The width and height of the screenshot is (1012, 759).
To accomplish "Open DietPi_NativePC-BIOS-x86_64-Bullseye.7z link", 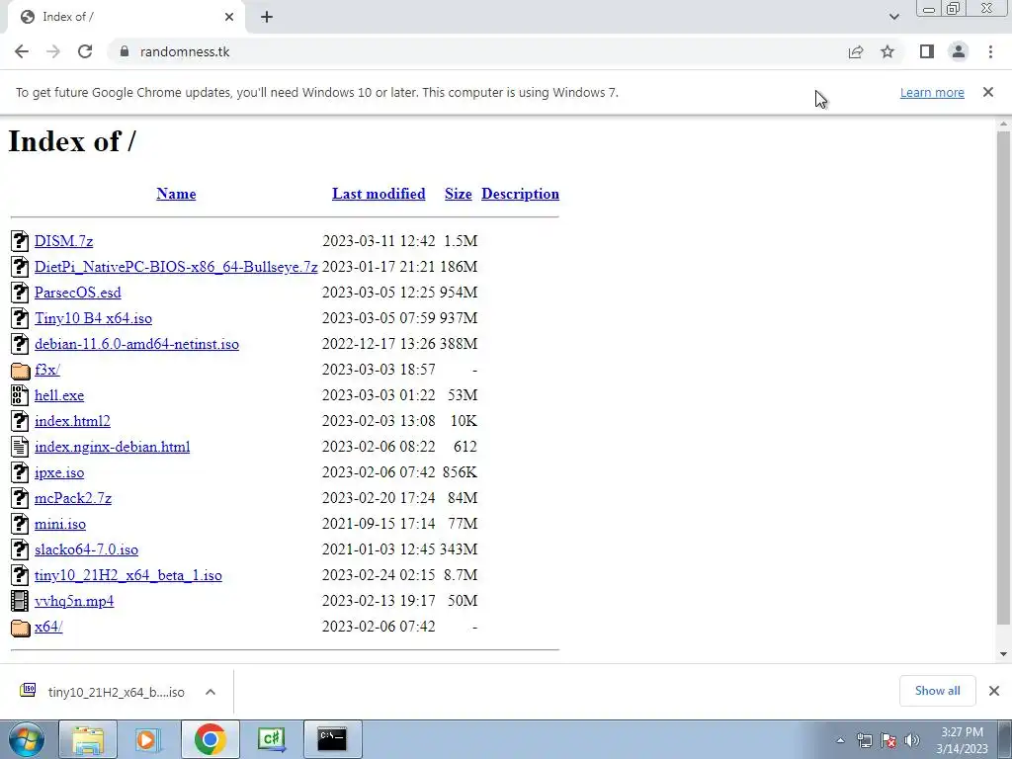I will 176,267.
